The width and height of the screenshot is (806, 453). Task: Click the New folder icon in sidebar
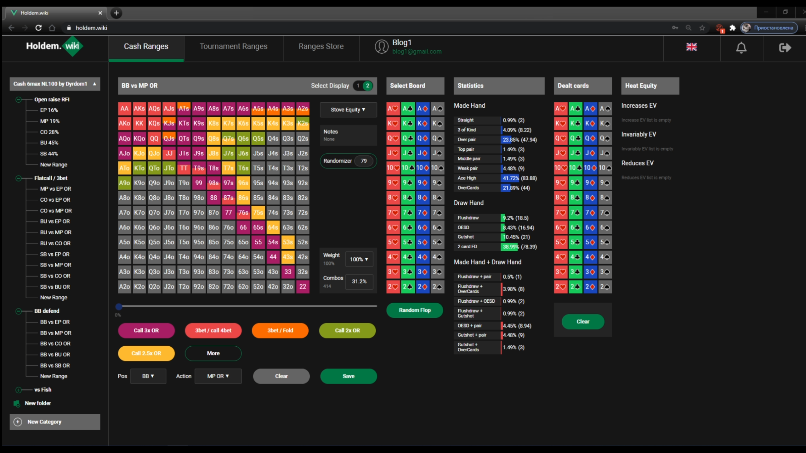[17, 403]
